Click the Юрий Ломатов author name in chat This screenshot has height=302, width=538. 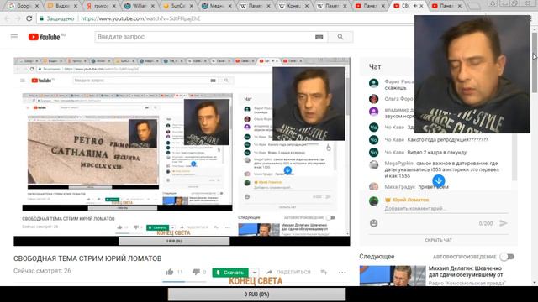click(410, 200)
